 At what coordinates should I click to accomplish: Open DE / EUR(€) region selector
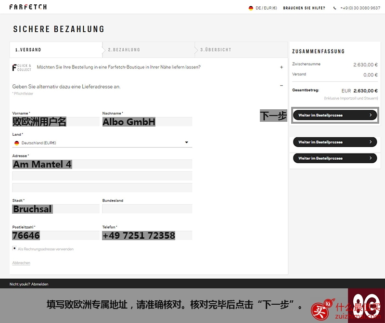266,8
